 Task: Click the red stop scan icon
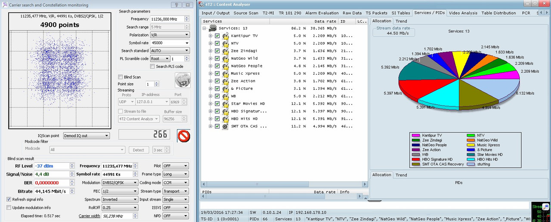point(183,136)
